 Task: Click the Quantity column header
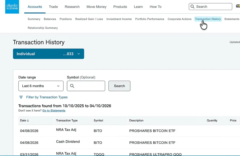click(x=212, y=120)
